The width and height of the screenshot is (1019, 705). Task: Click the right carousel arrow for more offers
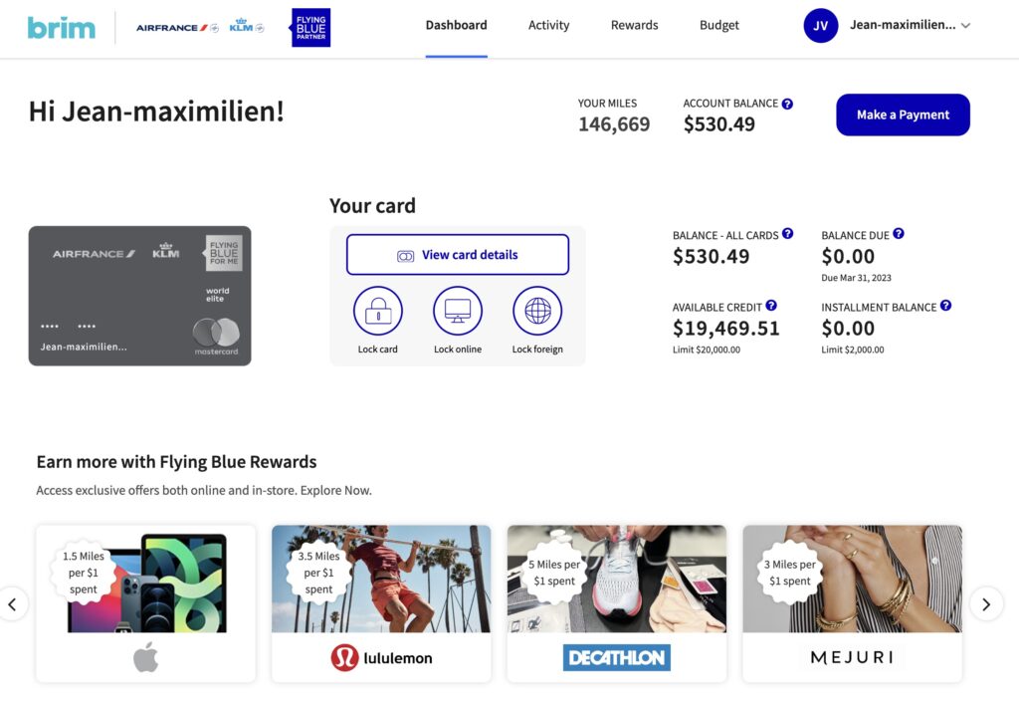pos(986,603)
